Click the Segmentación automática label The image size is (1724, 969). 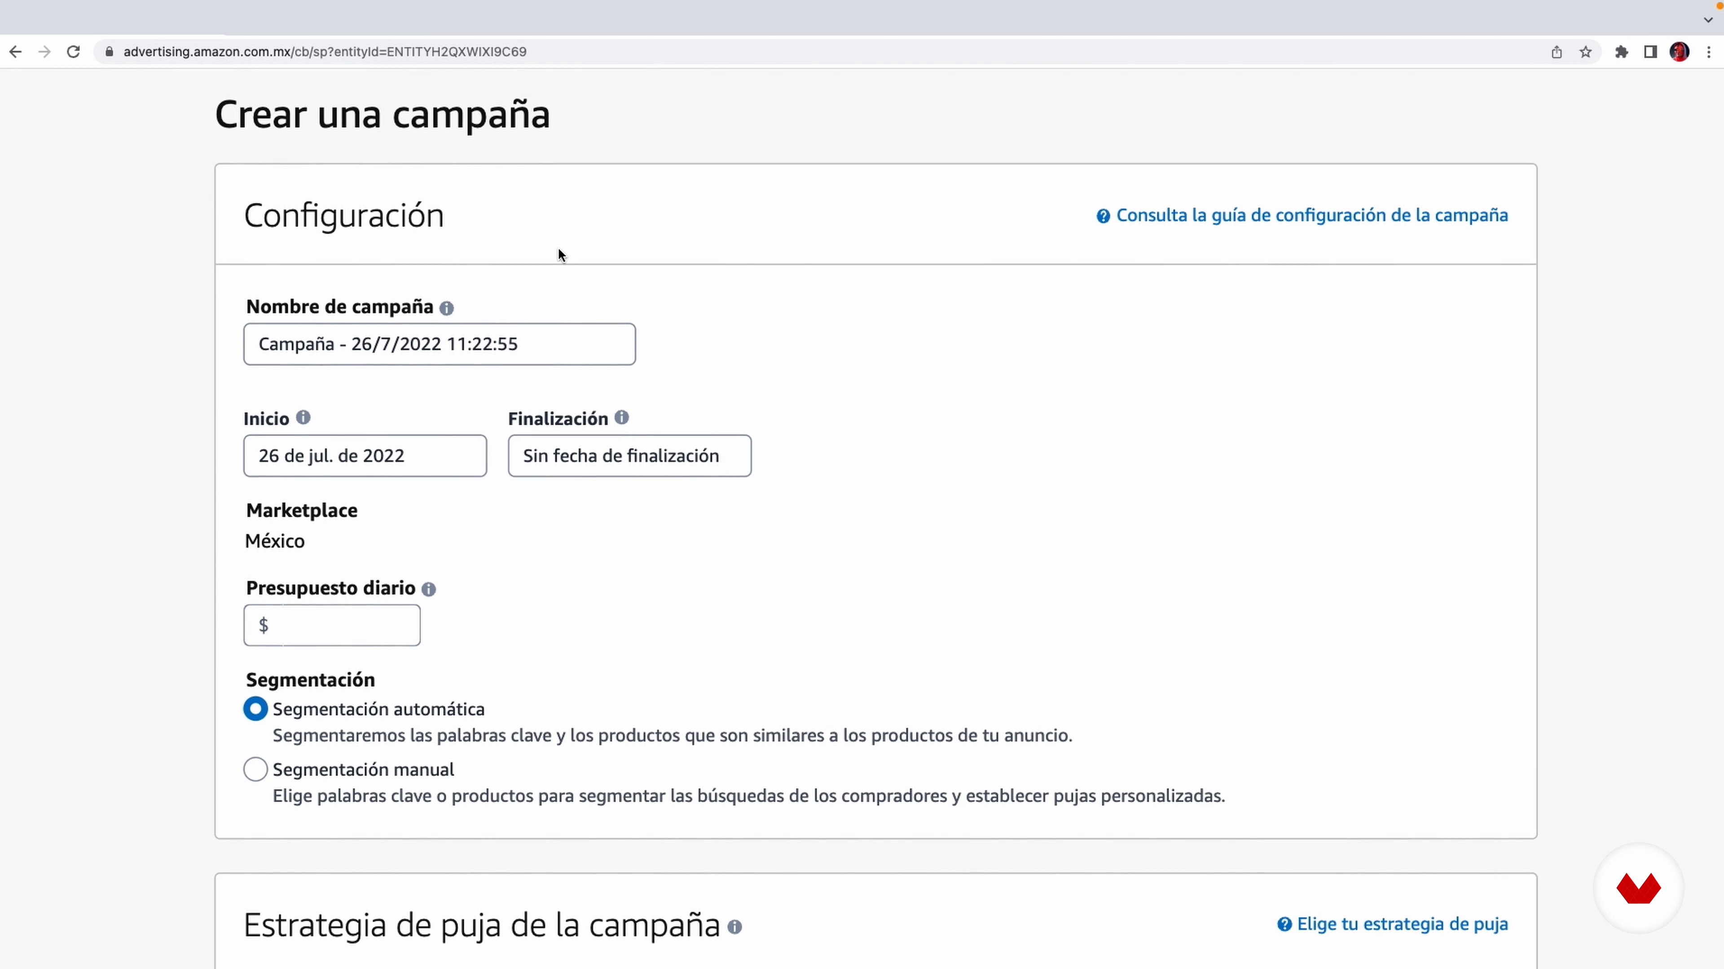tap(379, 709)
